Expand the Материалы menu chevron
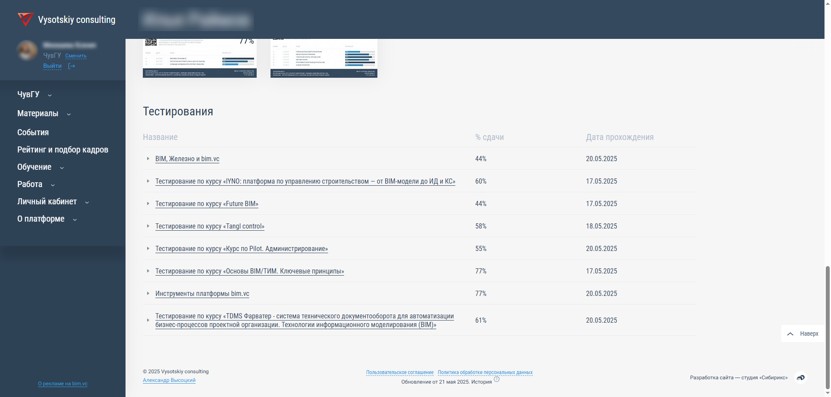This screenshot has width=831, height=397. pos(69,114)
